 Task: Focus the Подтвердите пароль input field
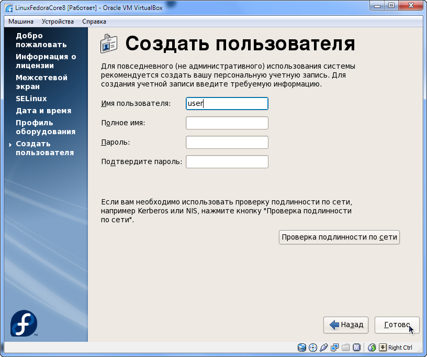coord(227,162)
